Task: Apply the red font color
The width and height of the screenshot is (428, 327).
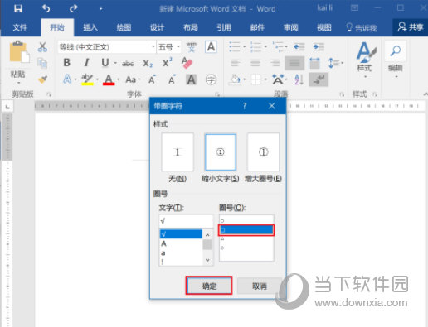Action: (x=109, y=79)
